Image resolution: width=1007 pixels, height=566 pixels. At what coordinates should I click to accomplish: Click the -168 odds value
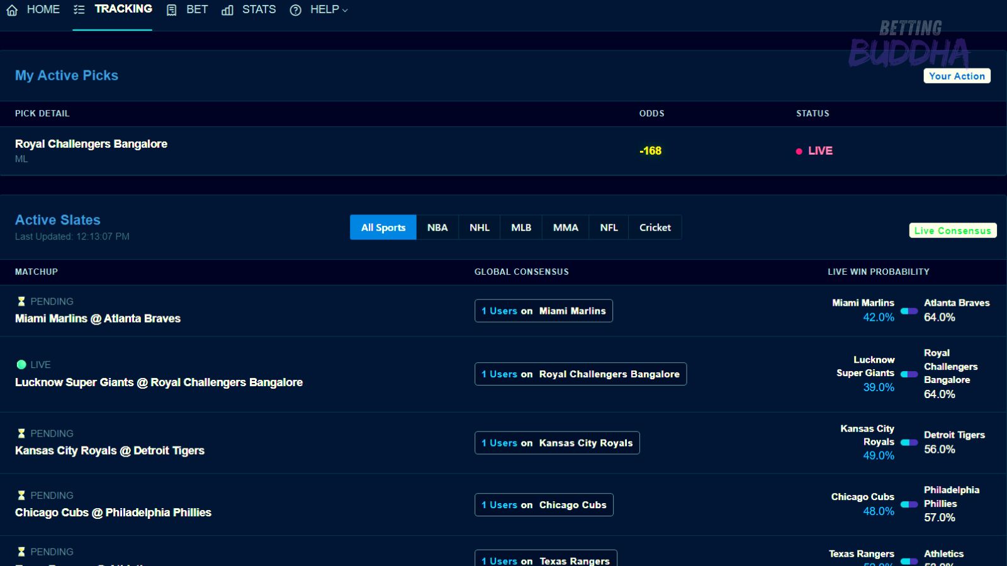coord(650,151)
